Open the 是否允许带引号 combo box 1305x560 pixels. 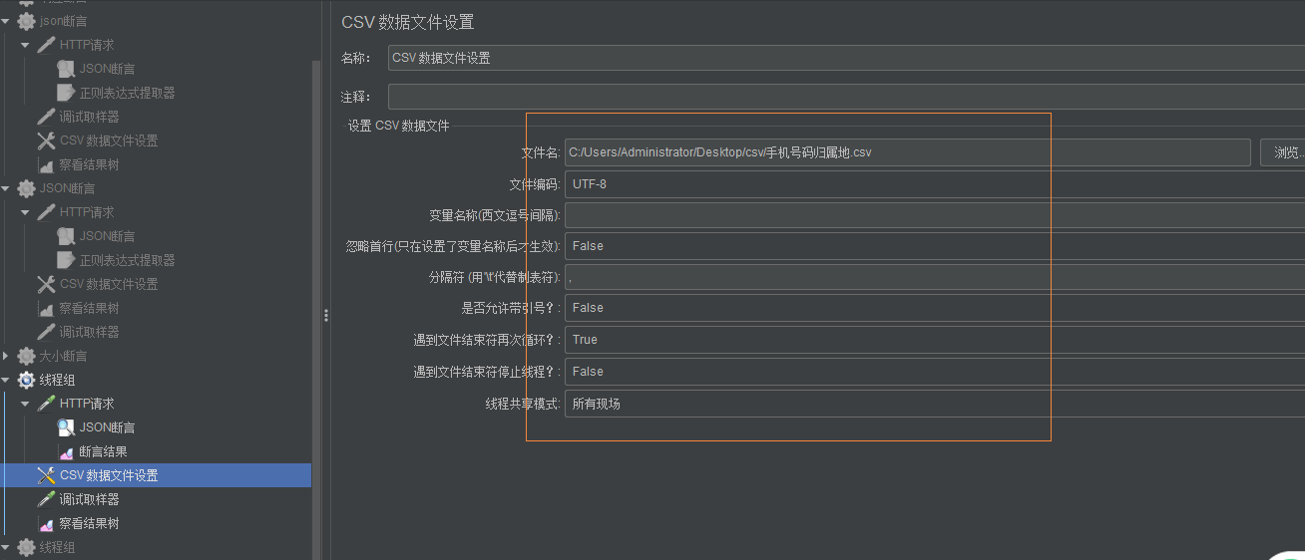[x=935, y=308]
